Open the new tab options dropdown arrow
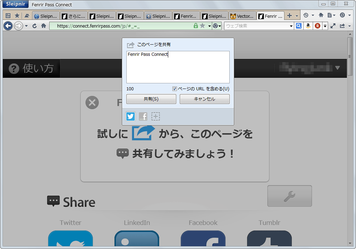 (x=297, y=16)
